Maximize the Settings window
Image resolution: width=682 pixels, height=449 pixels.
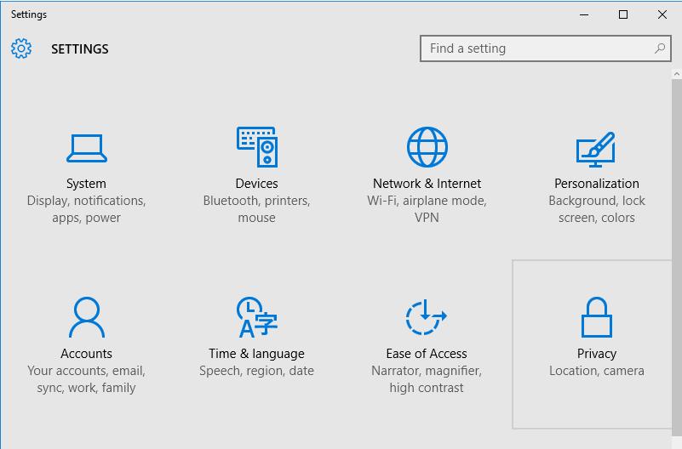[623, 14]
